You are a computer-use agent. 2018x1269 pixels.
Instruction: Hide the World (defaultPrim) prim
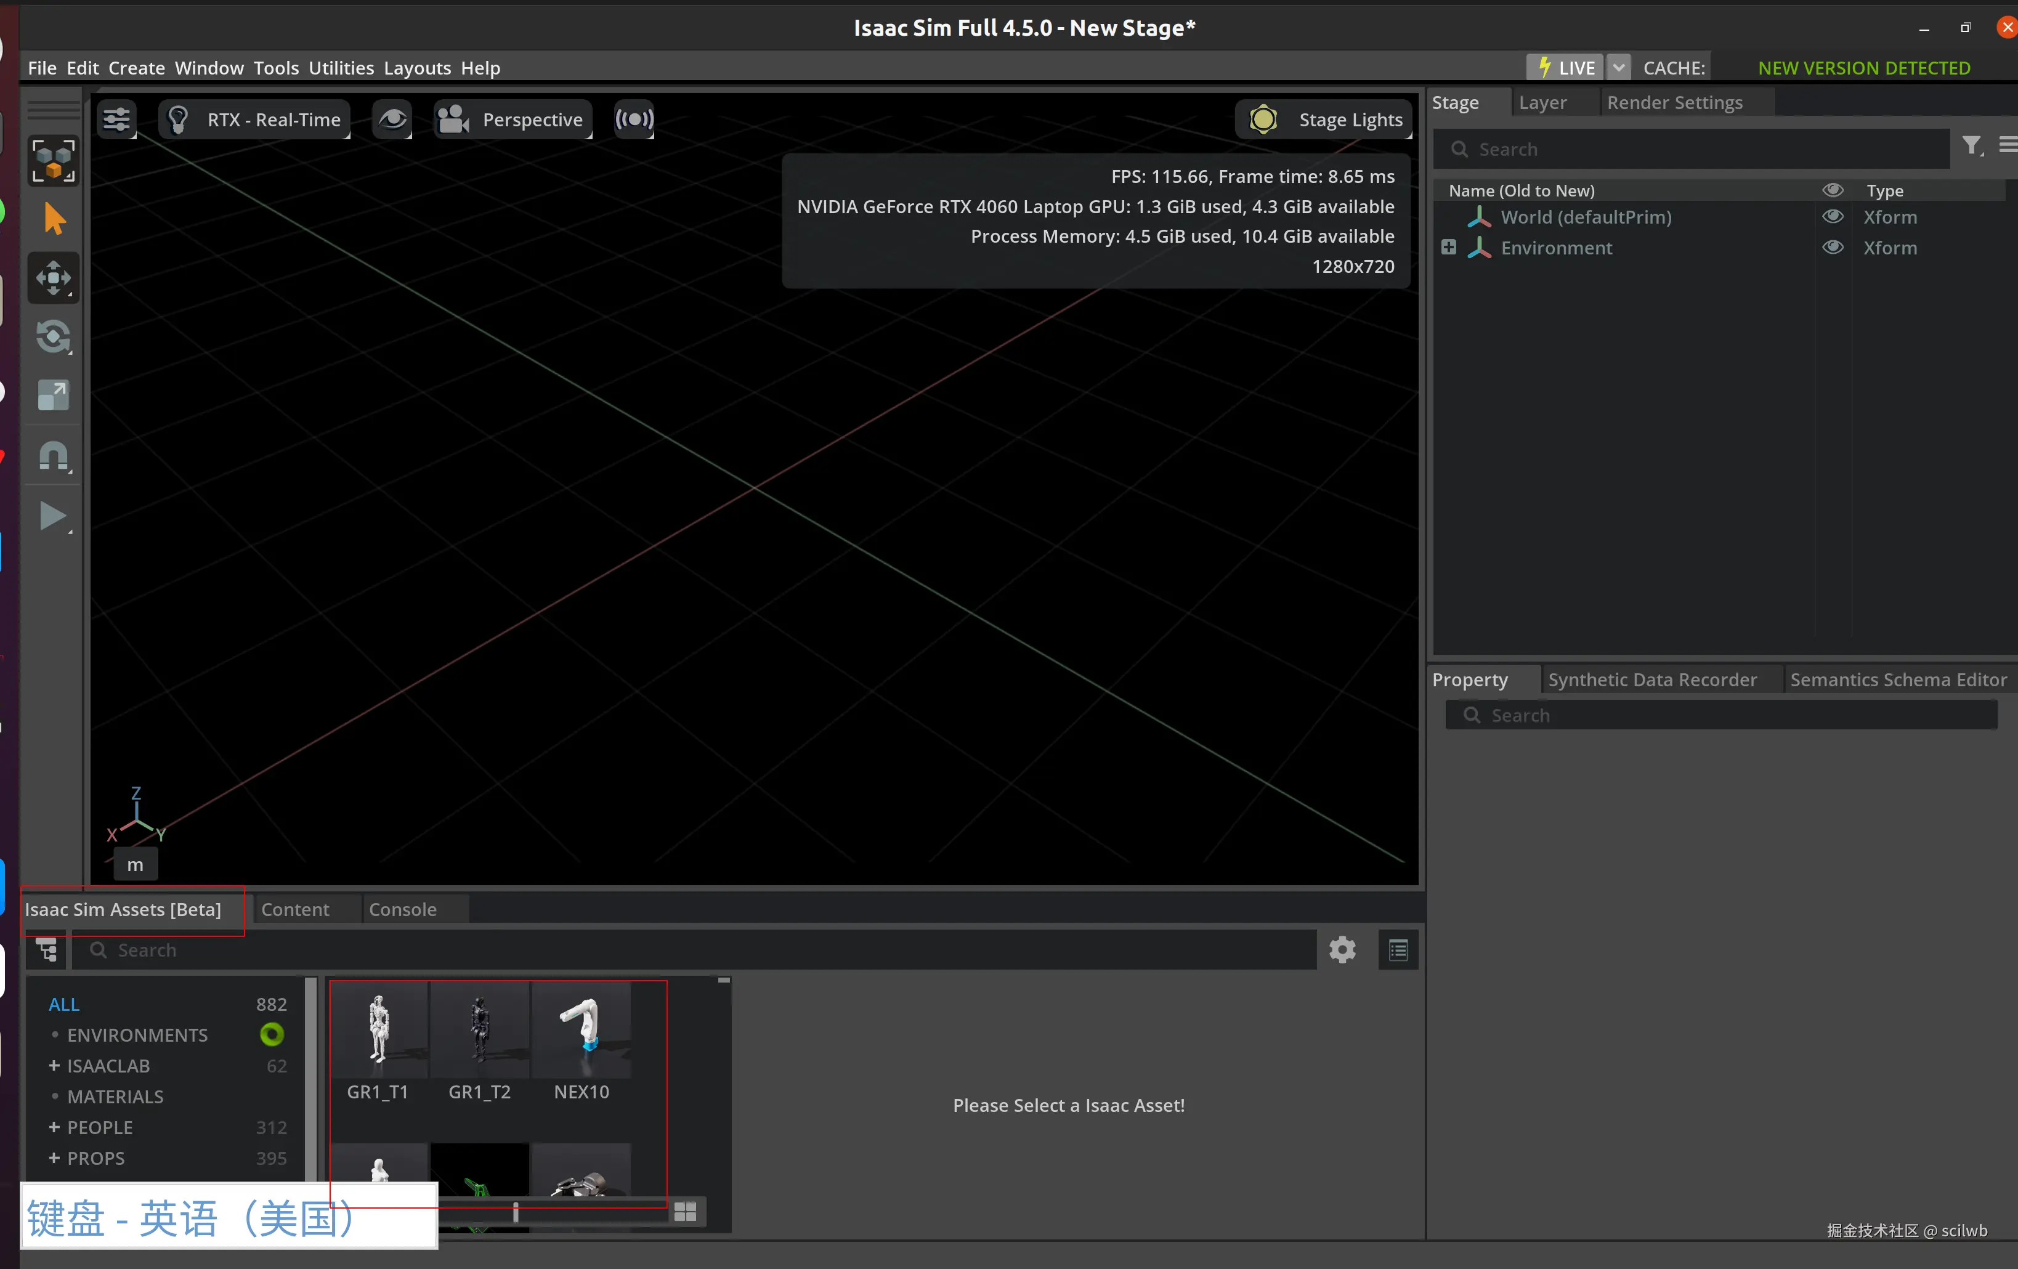1833,217
